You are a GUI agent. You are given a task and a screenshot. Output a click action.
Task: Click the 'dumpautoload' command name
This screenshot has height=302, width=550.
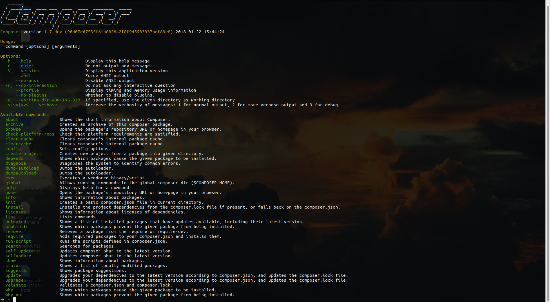pos(21,173)
